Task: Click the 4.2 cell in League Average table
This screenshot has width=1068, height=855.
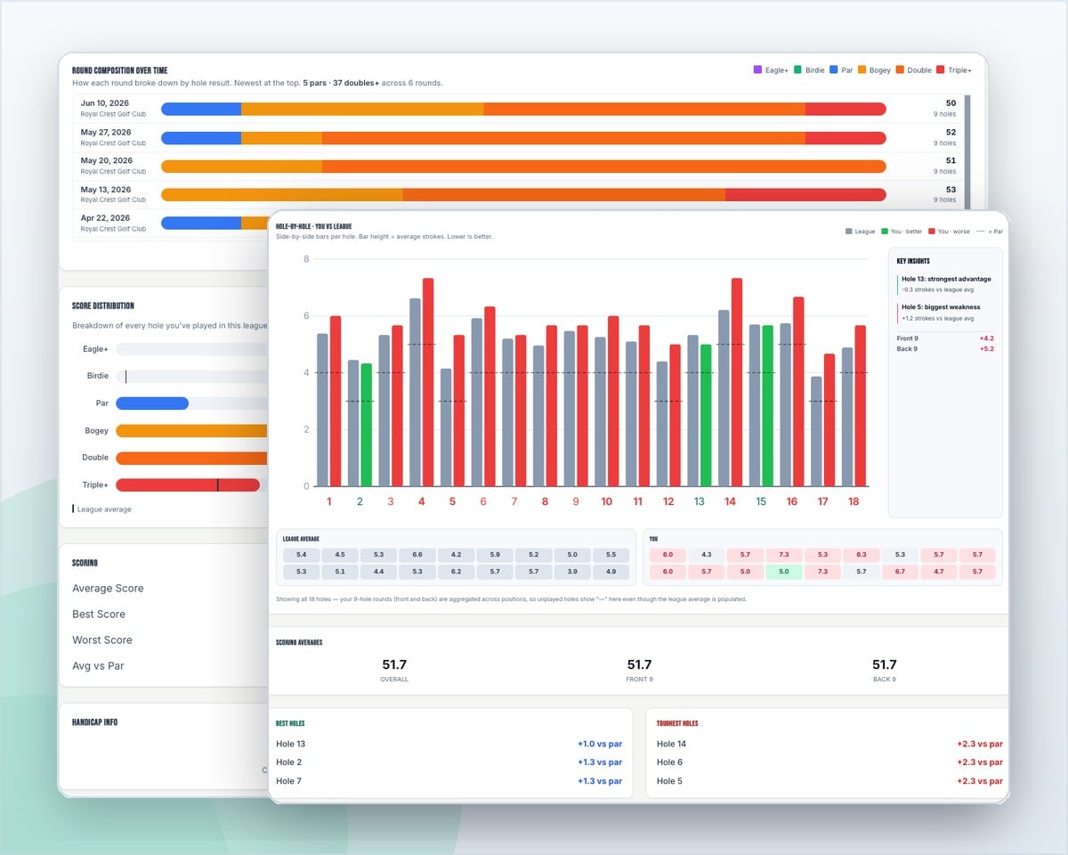Action: 456,555
